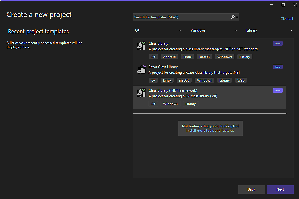Open the Library project type dropdown
299x199 pixels.
(269, 30)
